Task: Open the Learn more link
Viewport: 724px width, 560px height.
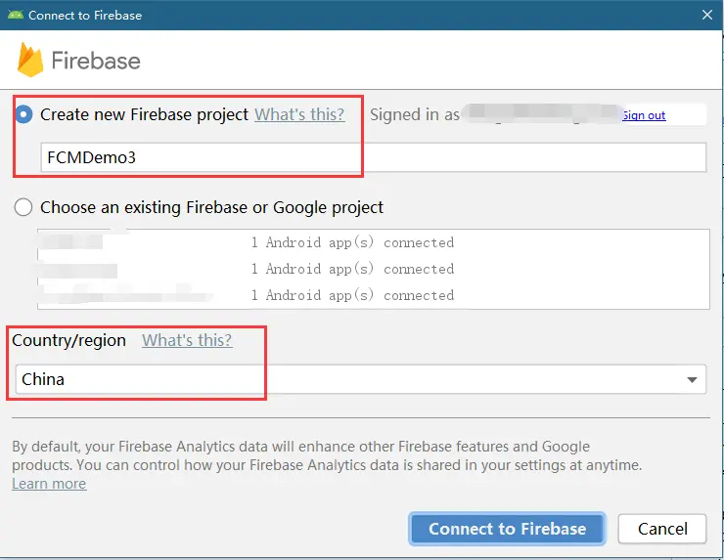Action: pos(49,484)
